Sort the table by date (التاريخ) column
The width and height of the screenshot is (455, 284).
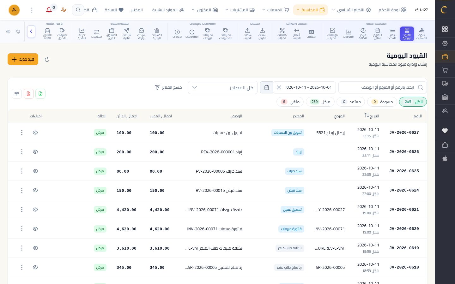(x=372, y=116)
